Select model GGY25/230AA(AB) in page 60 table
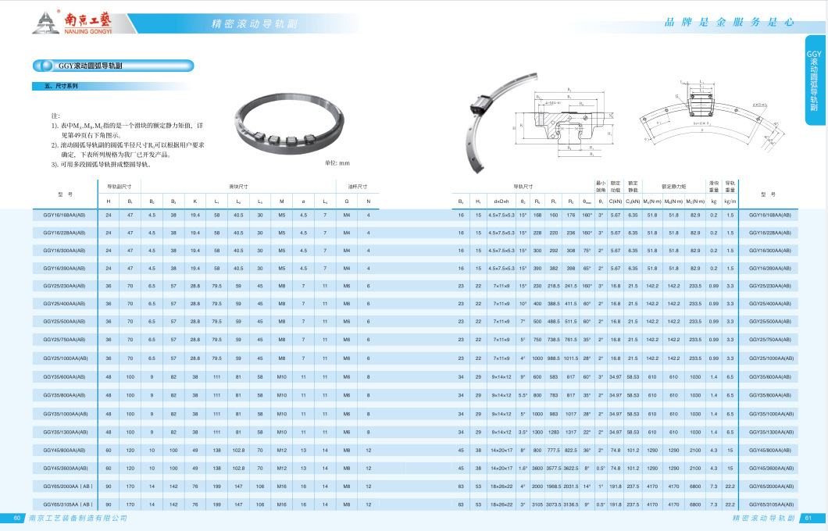The height and width of the screenshot is (531, 828). coord(64,286)
